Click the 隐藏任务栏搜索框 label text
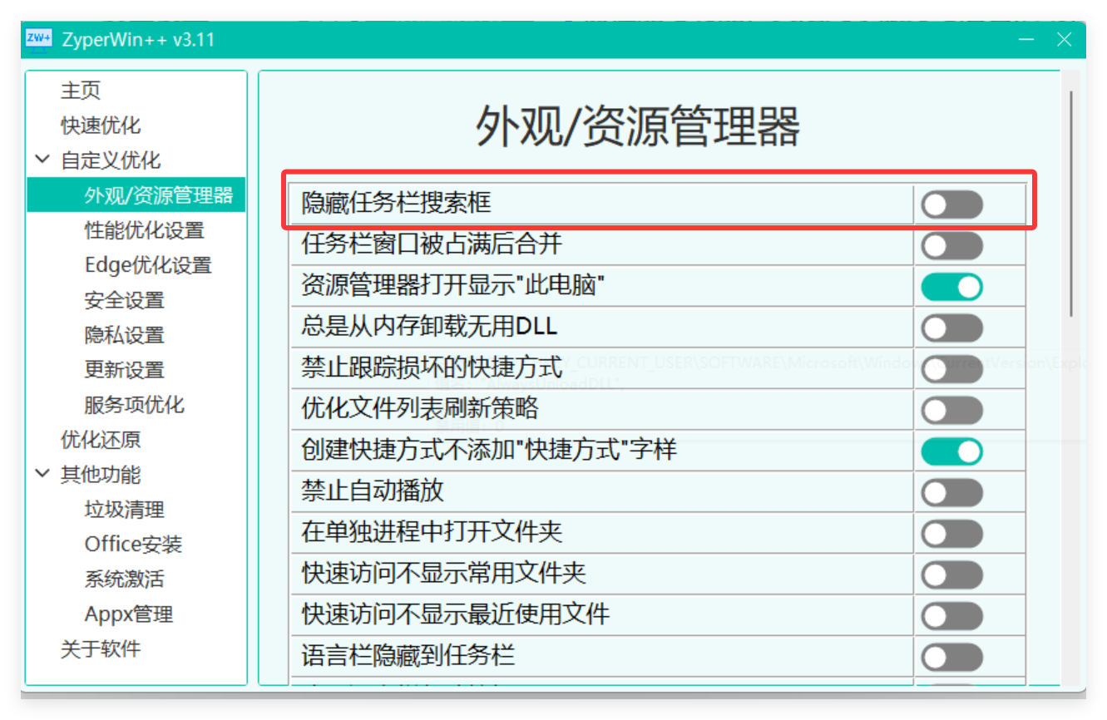1107x720 pixels. point(396,202)
